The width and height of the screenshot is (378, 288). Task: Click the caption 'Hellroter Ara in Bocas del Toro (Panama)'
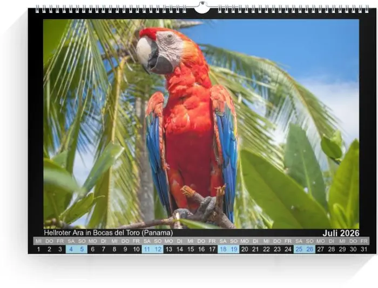tap(108, 233)
